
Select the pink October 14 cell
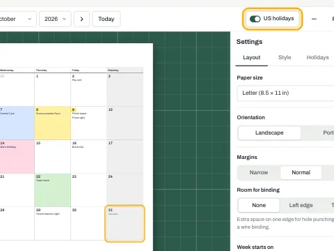(17, 156)
